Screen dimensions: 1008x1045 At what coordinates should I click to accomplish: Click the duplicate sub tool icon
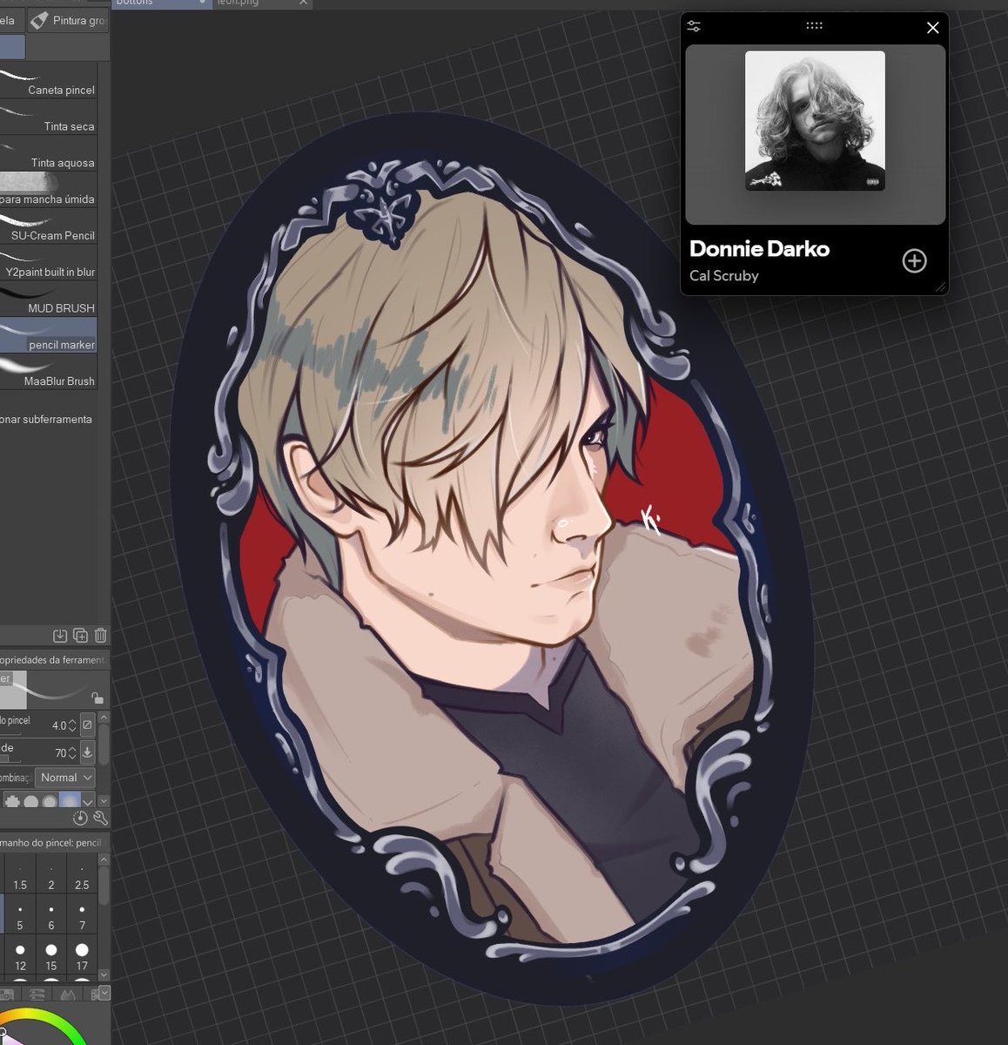click(x=80, y=636)
